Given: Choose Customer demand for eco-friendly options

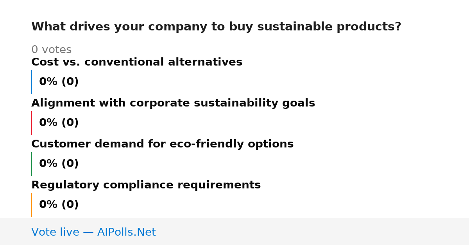Looking at the screenshot, I should click(162, 144).
